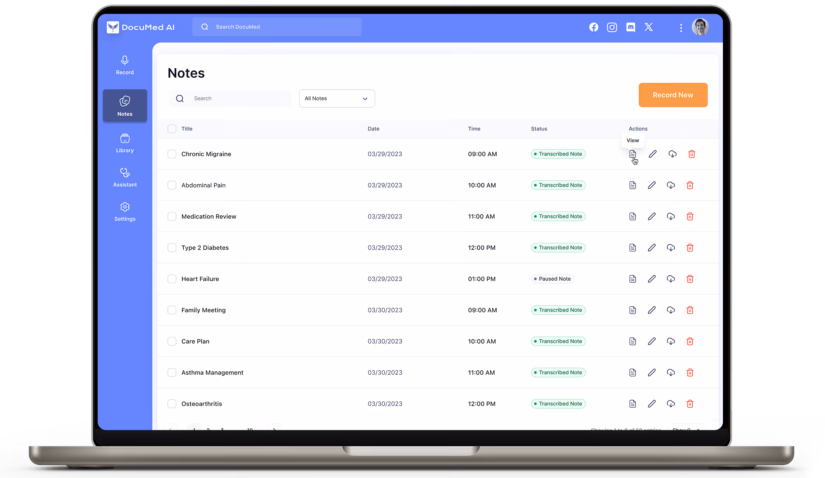View the Chronic Migraine note
825x478 pixels.
[x=632, y=154]
